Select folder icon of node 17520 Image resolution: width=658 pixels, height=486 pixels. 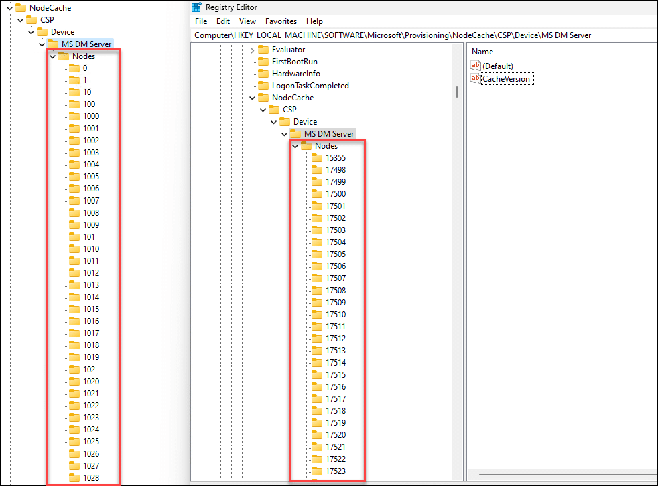[x=317, y=435]
